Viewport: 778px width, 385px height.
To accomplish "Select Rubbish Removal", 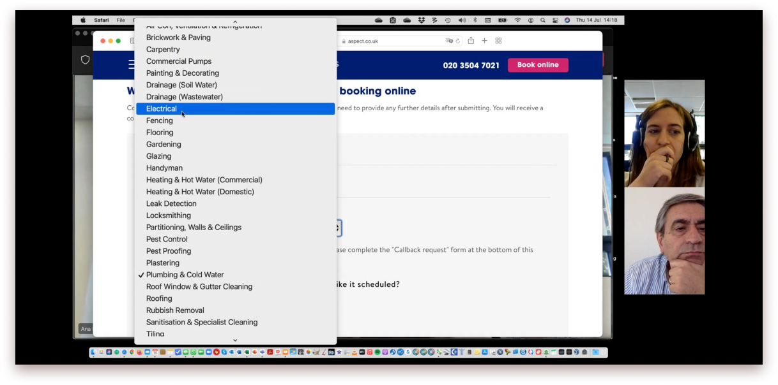I will [x=236, y=310].
